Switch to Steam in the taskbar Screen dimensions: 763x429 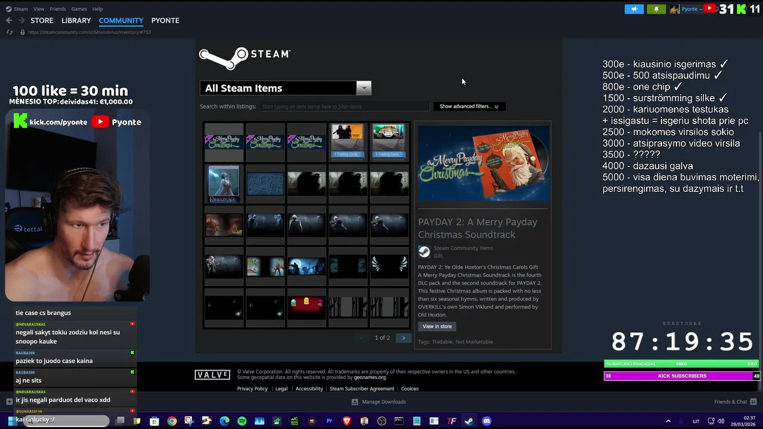point(469,421)
